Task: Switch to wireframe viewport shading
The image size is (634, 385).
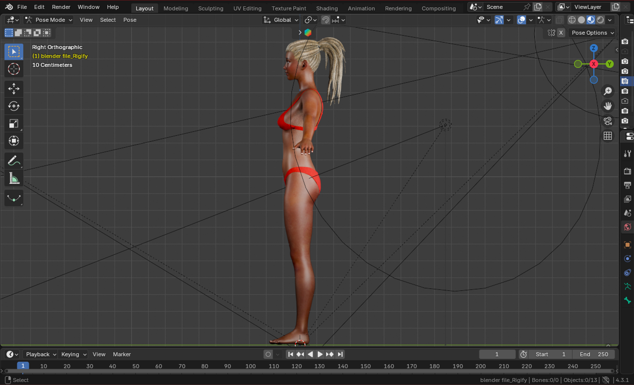Action: (x=572, y=20)
